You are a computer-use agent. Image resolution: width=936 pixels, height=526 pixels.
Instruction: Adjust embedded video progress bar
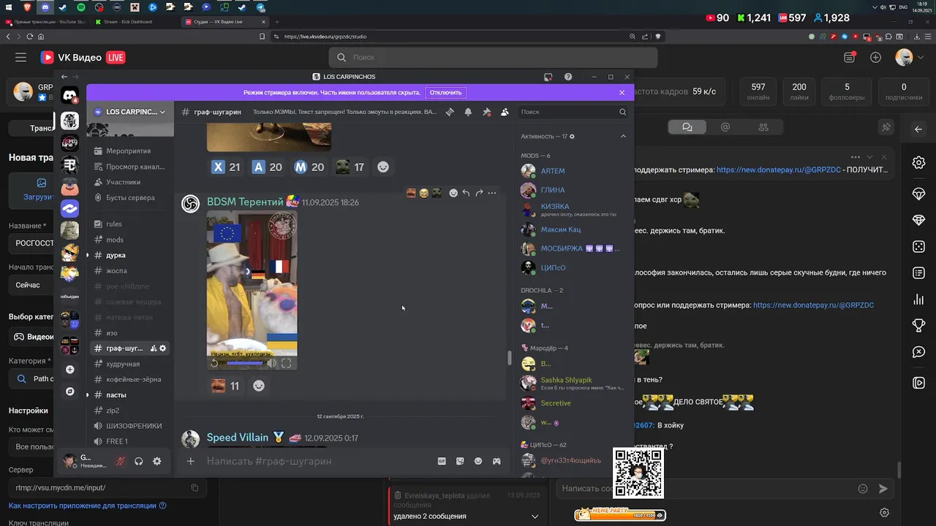[245, 362]
